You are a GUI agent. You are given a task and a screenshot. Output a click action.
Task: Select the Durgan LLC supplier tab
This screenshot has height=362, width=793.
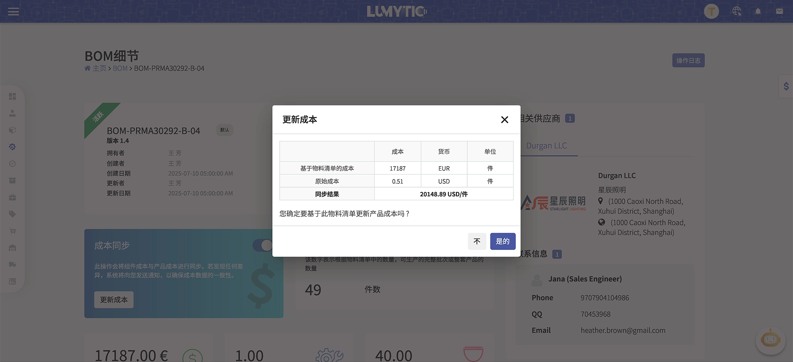pos(546,146)
